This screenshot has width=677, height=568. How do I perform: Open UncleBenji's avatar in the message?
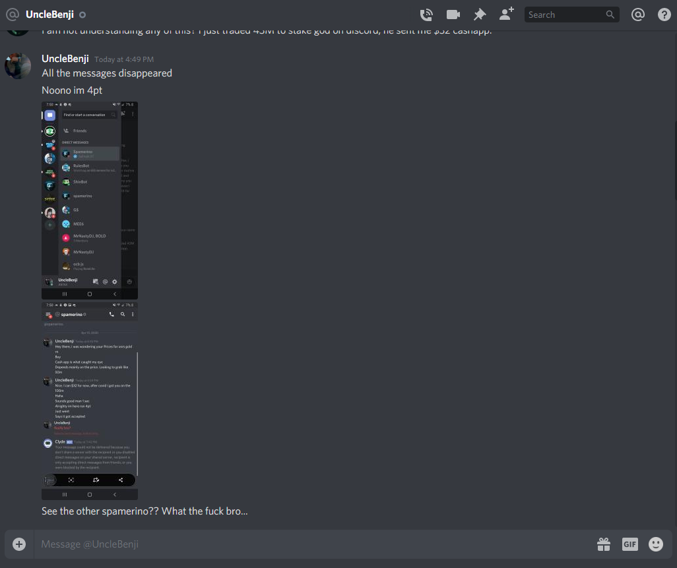tap(18, 66)
